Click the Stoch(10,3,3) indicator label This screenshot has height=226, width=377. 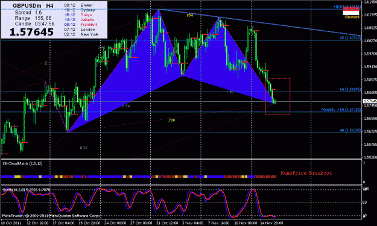point(26,190)
